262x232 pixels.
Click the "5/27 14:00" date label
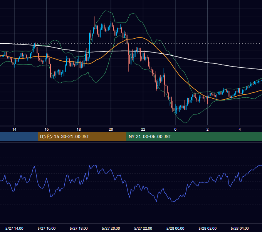click(14, 228)
